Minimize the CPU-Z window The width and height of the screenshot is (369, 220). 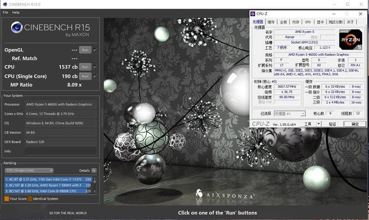[x=333, y=14]
